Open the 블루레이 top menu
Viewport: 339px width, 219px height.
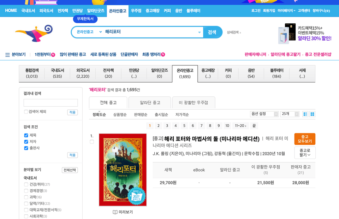(x=193, y=11)
